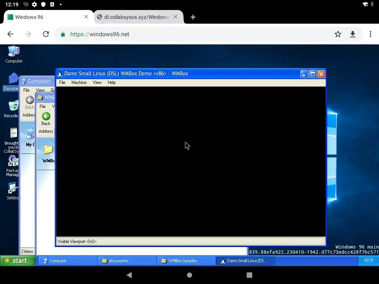
Task: Reload the page in the browser
Action: (x=46, y=34)
